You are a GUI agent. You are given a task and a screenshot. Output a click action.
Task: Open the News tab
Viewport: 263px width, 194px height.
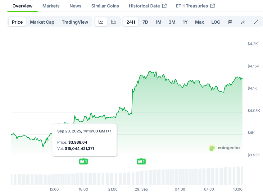click(x=75, y=6)
